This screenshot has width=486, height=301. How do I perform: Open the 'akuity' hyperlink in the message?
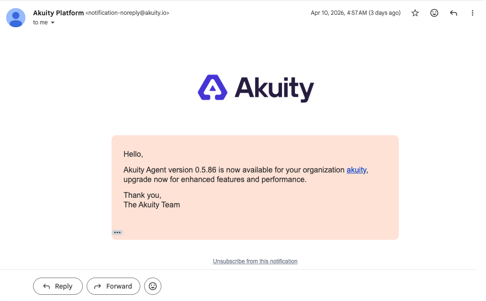click(x=356, y=170)
